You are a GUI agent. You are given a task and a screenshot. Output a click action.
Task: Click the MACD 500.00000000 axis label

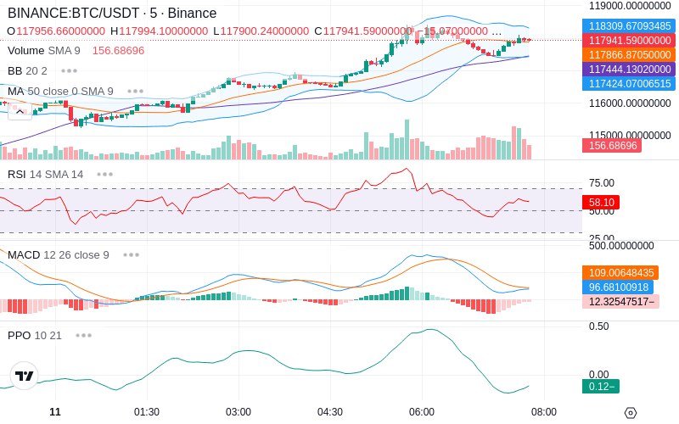tap(621, 246)
